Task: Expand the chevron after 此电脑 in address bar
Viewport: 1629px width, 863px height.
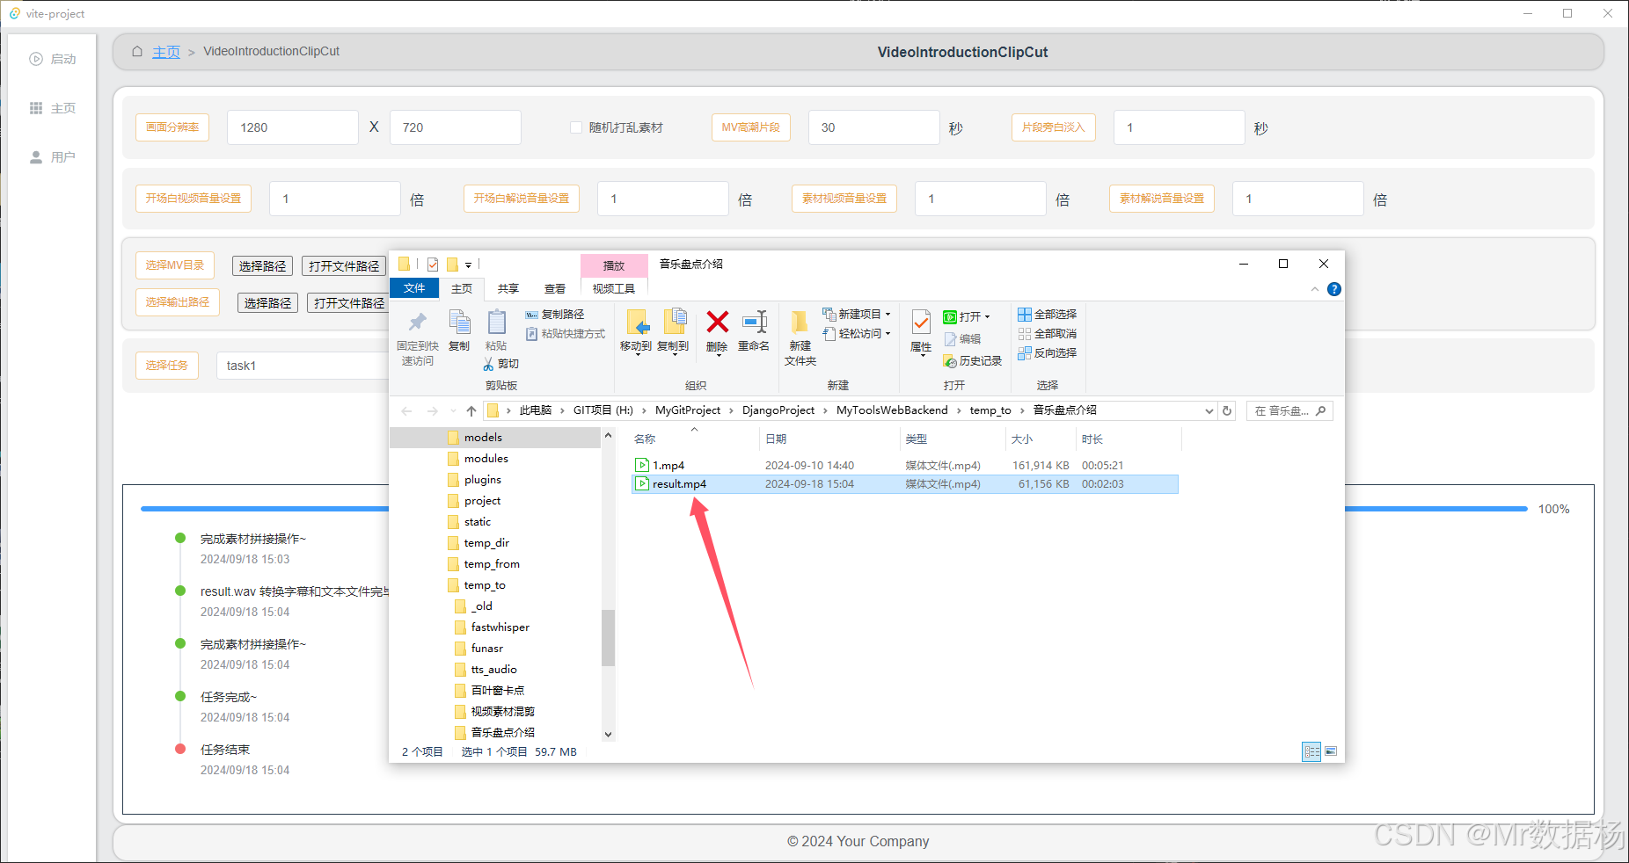Action: tap(562, 410)
